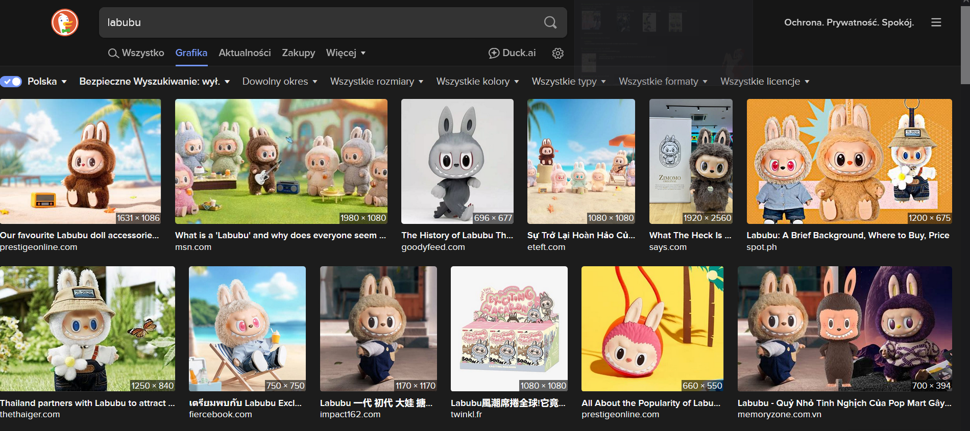This screenshot has width=970, height=431.
Task: Click the spot.ph source text
Action: pos(762,247)
